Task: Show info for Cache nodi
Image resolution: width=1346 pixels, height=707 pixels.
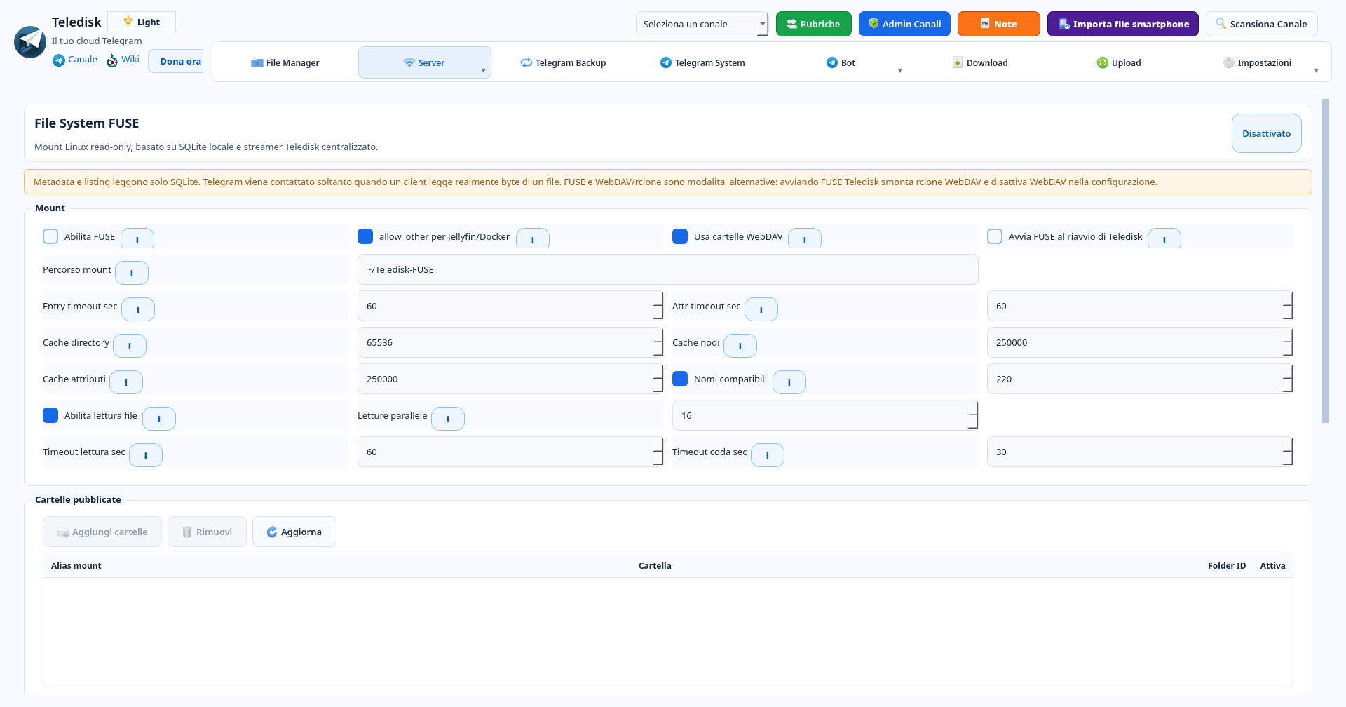Action: [740, 345]
